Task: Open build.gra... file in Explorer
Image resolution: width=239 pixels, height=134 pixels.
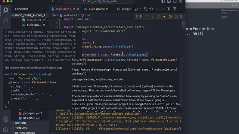Action: pyautogui.click(x=34, y=25)
